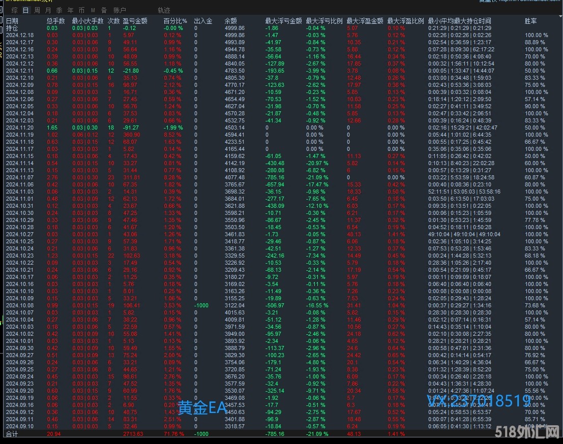Select the 季 quarterly tab
The image size is (563, 444).
(x=60, y=10)
